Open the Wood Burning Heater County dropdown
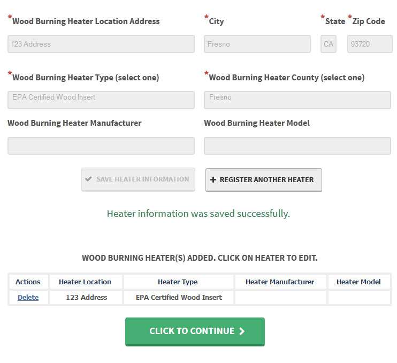Image resolution: width=397 pixels, height=363 pixels. 297,100
